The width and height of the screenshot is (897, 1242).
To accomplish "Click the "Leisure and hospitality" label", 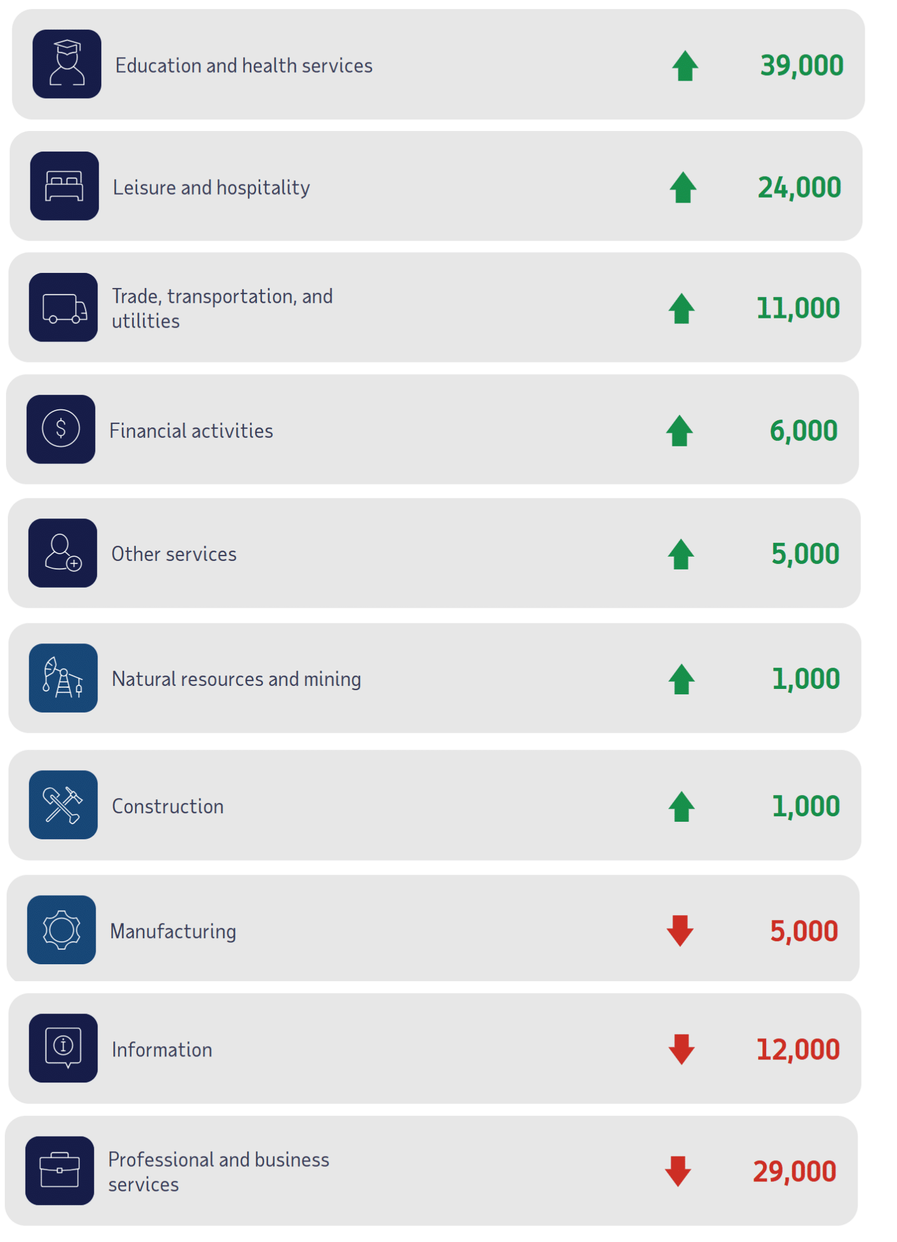I will 211,187.
